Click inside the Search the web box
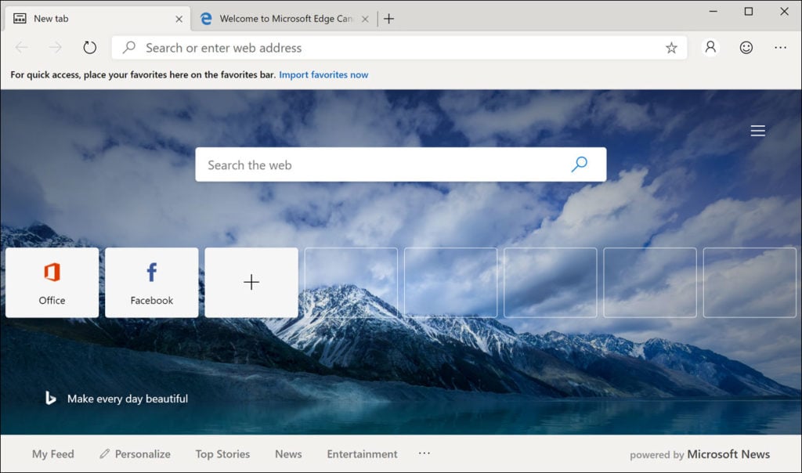 pos(352,164)
